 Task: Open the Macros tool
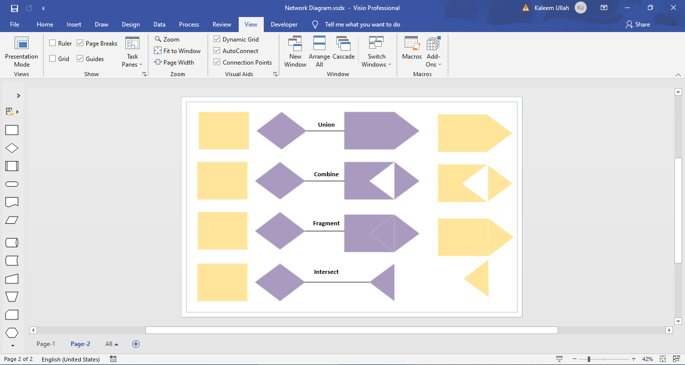[x=411, y=50]
